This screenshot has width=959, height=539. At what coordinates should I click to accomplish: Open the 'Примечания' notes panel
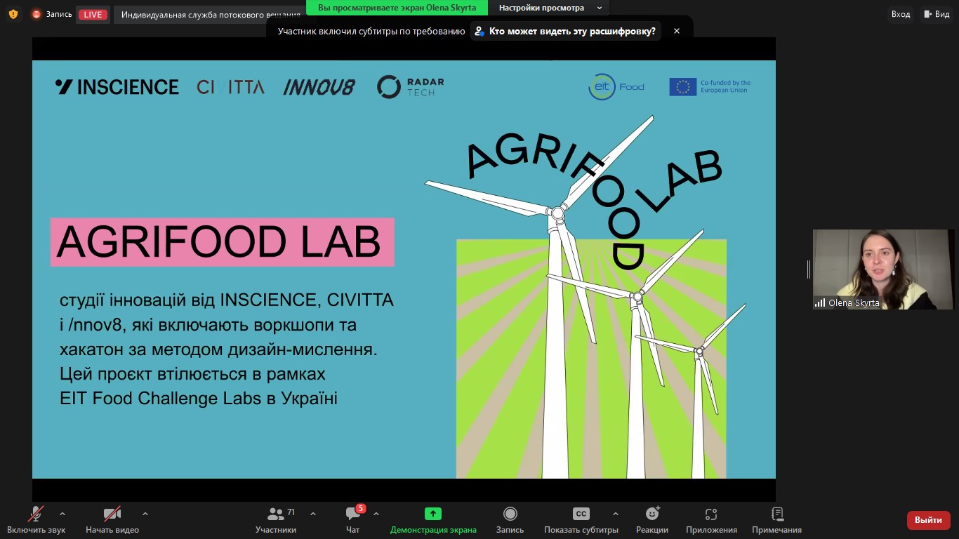click(776, 520)
